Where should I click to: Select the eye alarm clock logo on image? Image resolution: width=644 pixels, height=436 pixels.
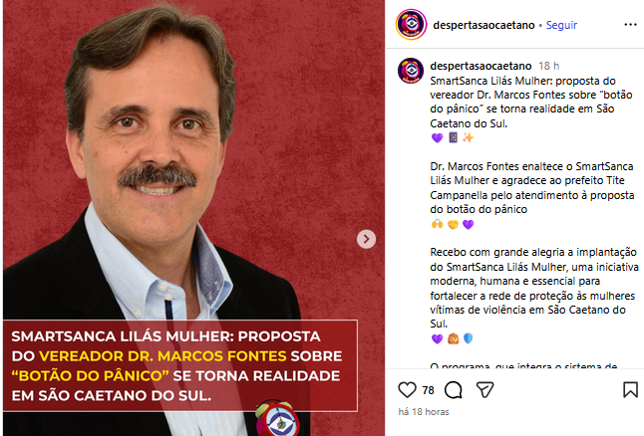coord(278,418)
